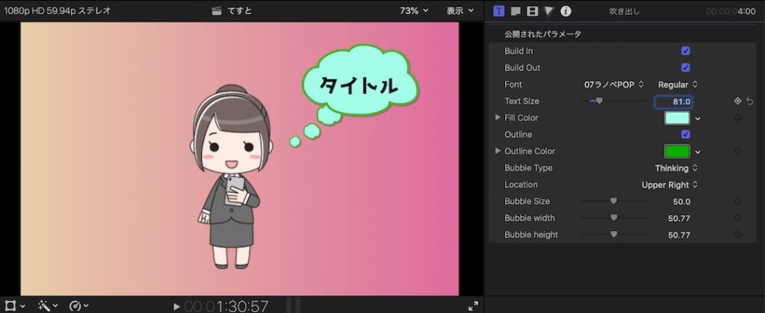Open the Info inspector icon

click(x=566, y=11)
